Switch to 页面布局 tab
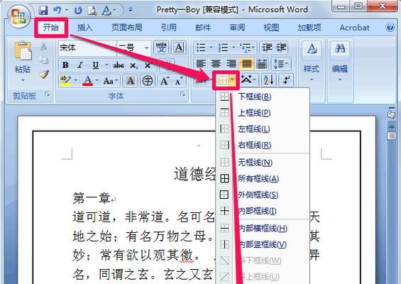This screenshot has height=284, width=401. [x=126, y=28]
